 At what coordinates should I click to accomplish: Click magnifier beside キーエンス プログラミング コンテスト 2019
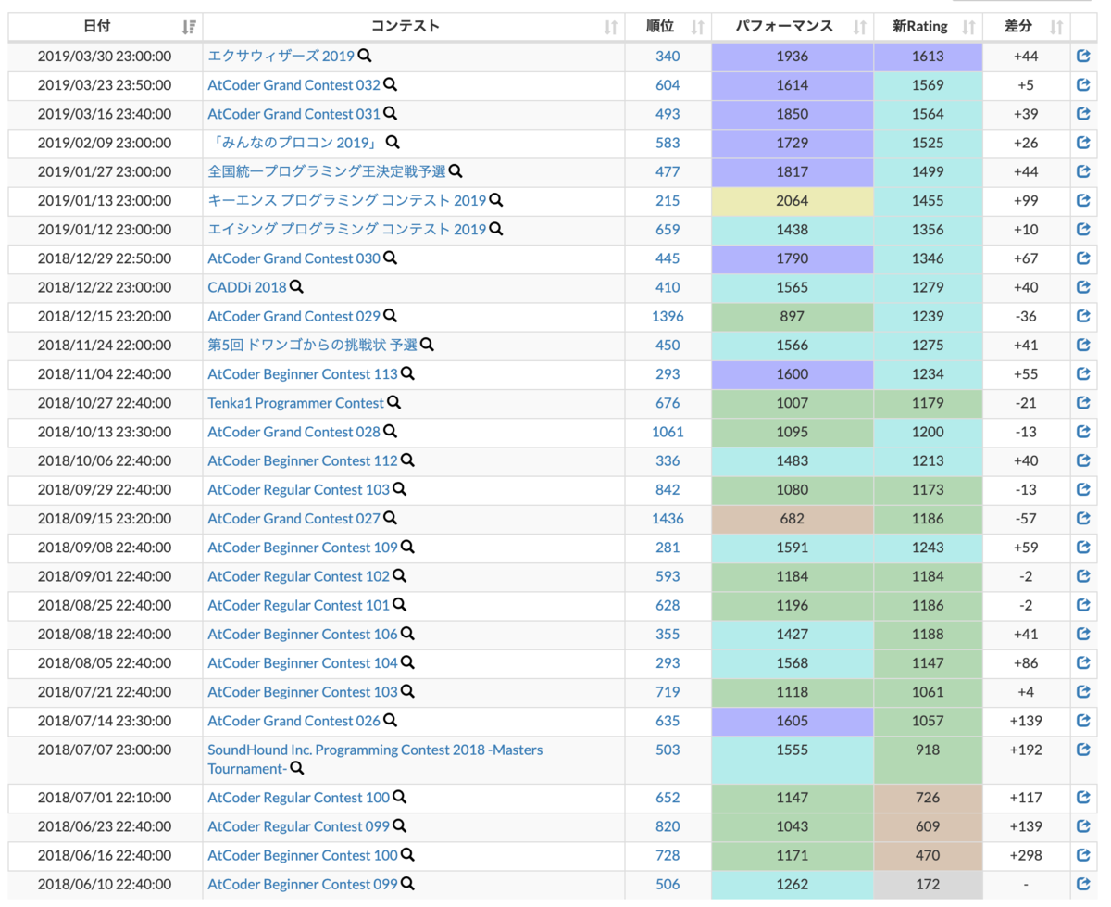496,199
